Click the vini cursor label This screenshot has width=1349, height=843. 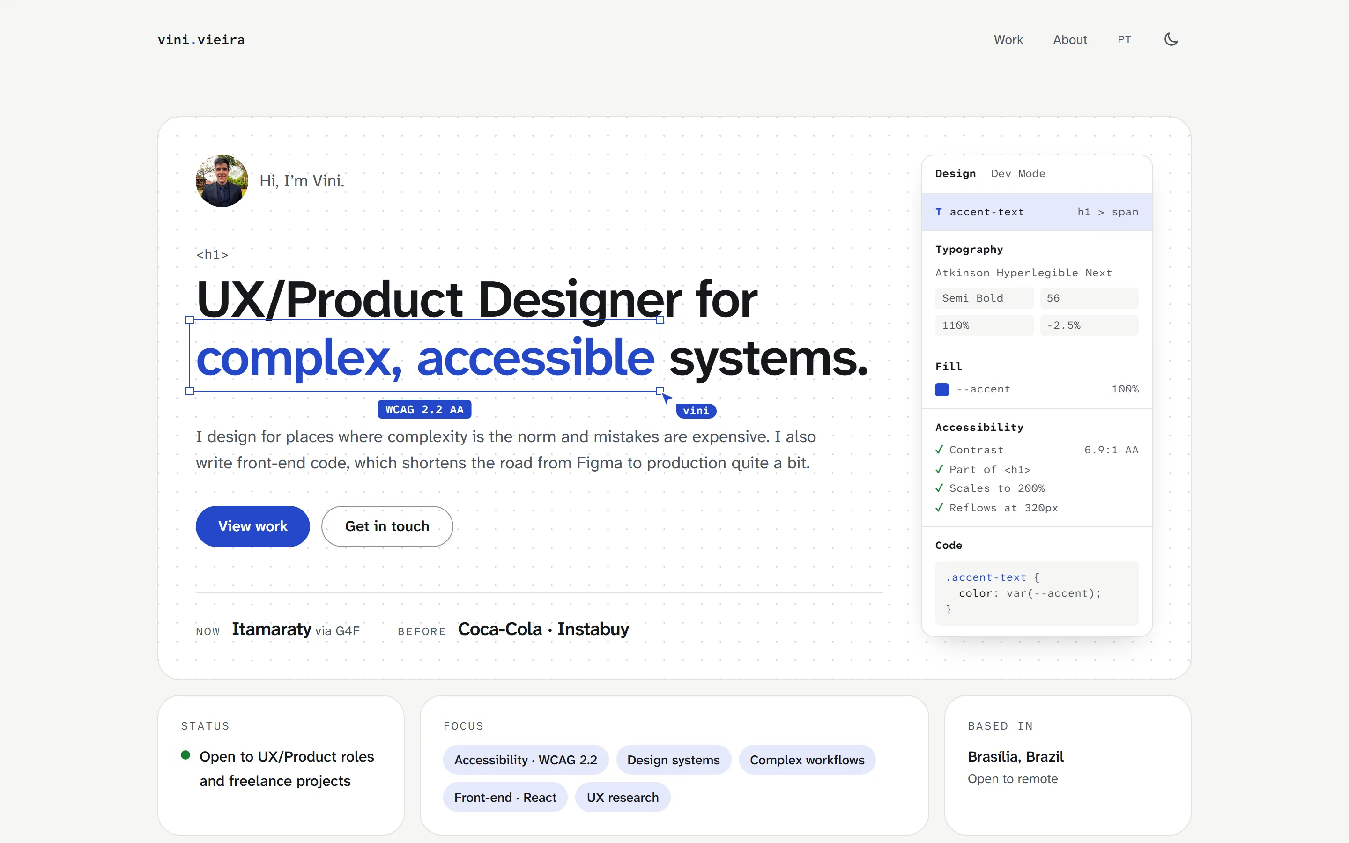pyautogui.click(x=696, y=410)
